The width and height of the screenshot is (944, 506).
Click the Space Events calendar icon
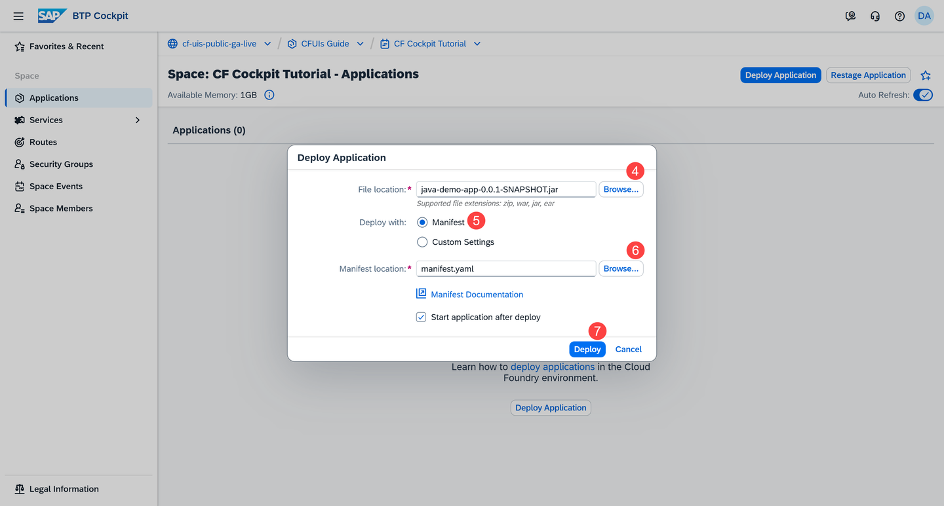coord(20,187)
